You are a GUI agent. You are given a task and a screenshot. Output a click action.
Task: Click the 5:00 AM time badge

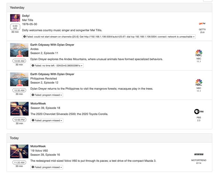tap(15, 27)
